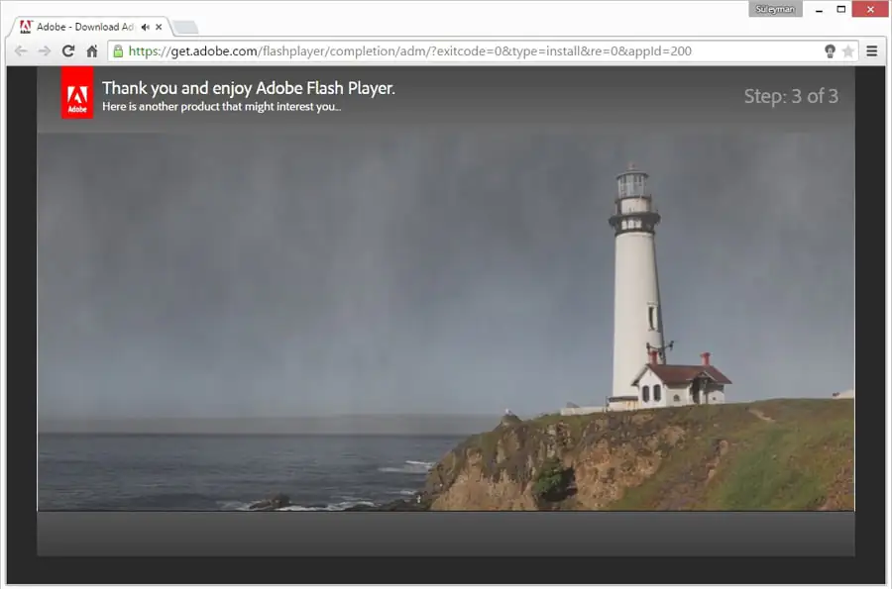Image resolution: width=892 pixels, height=589 pixels.
Task: Minimize the browser window
Action: [819, 9]
